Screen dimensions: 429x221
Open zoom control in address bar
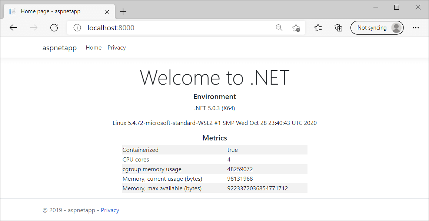(279, 28)
